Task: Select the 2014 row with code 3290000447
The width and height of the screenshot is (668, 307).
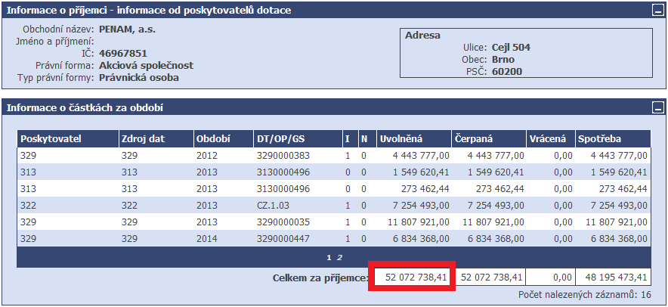Action: pyautogui.click(x=284, y=239)
